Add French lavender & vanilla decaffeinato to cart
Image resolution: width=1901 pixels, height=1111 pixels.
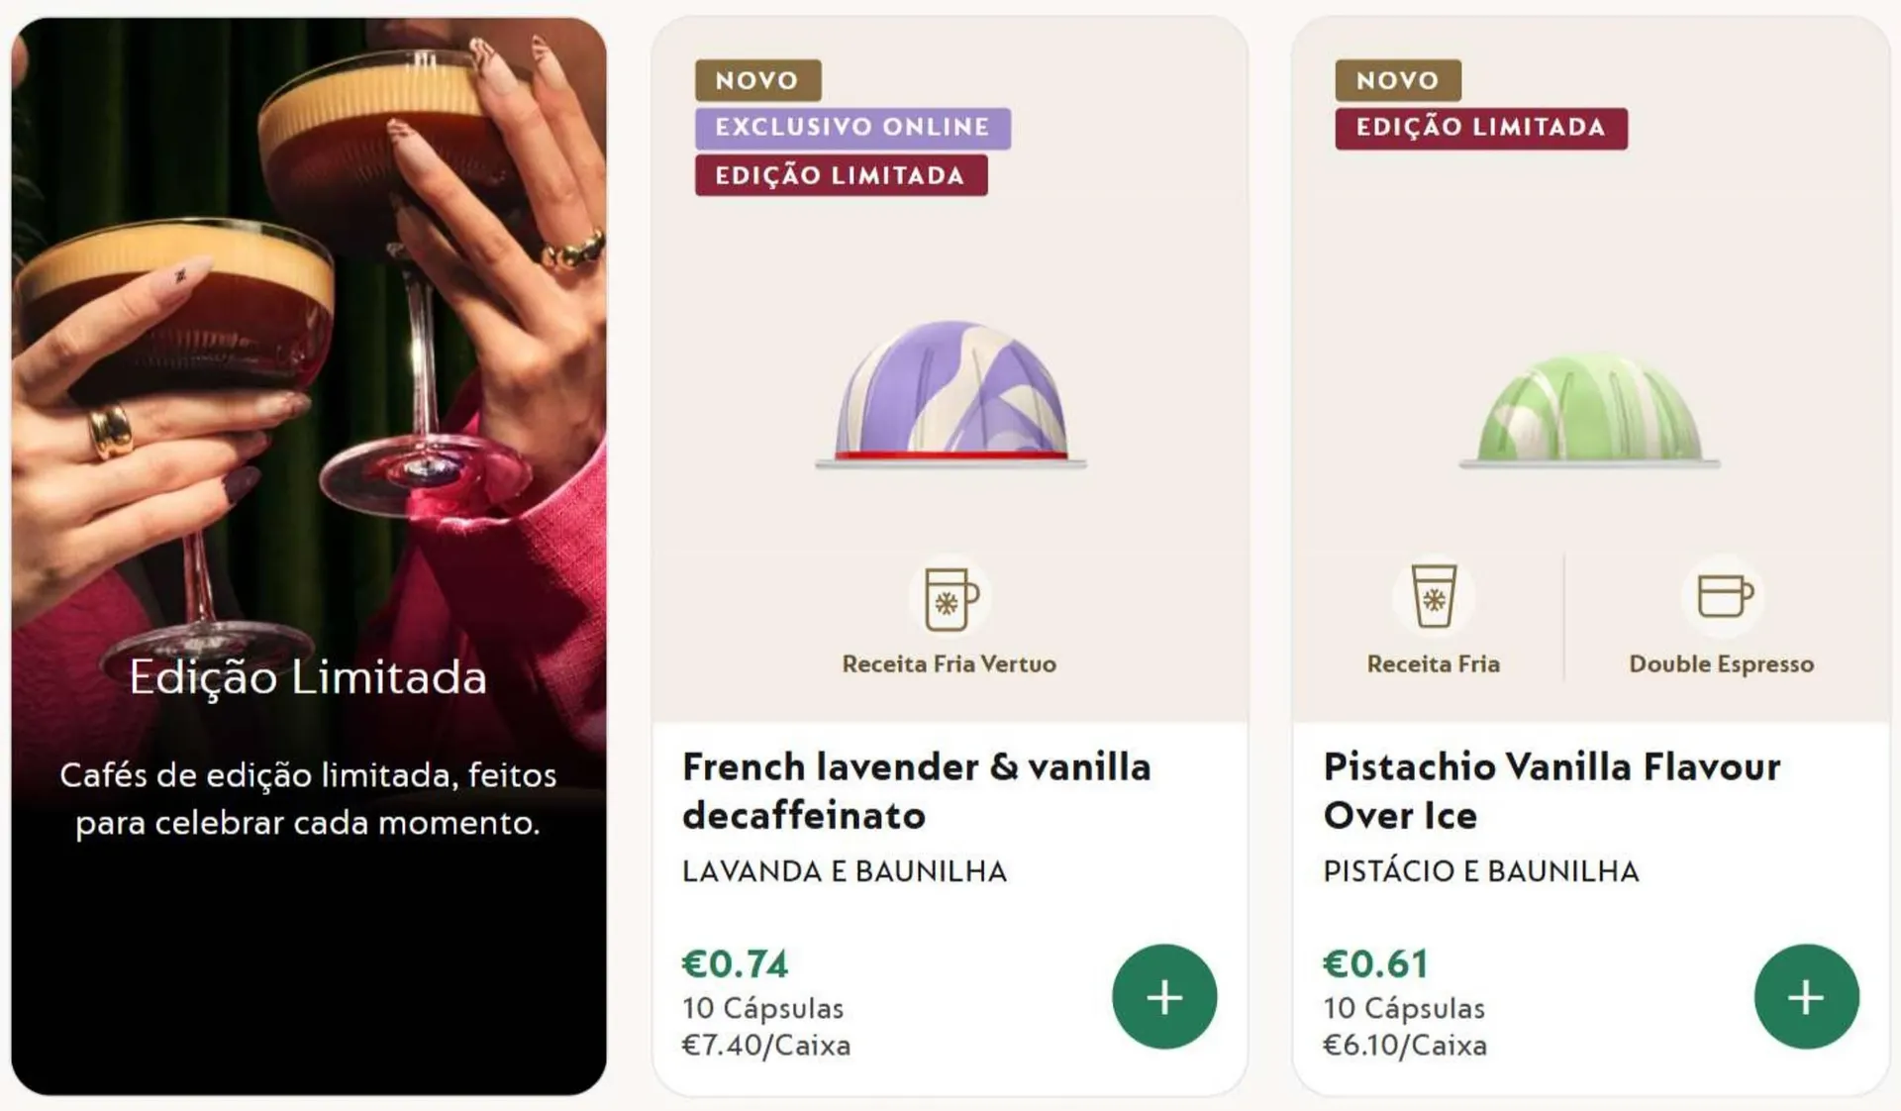point(1163,996)
